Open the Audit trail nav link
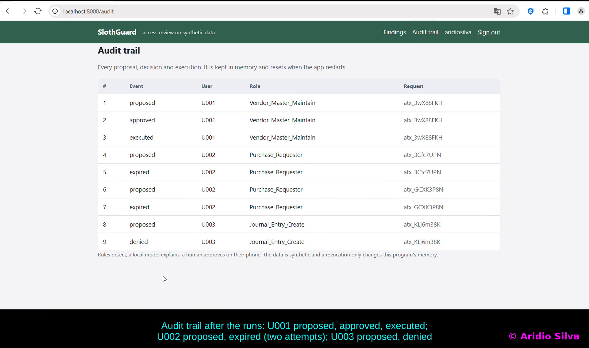Image resolution: width=589 pixels, height=348 pixels. 425,32
